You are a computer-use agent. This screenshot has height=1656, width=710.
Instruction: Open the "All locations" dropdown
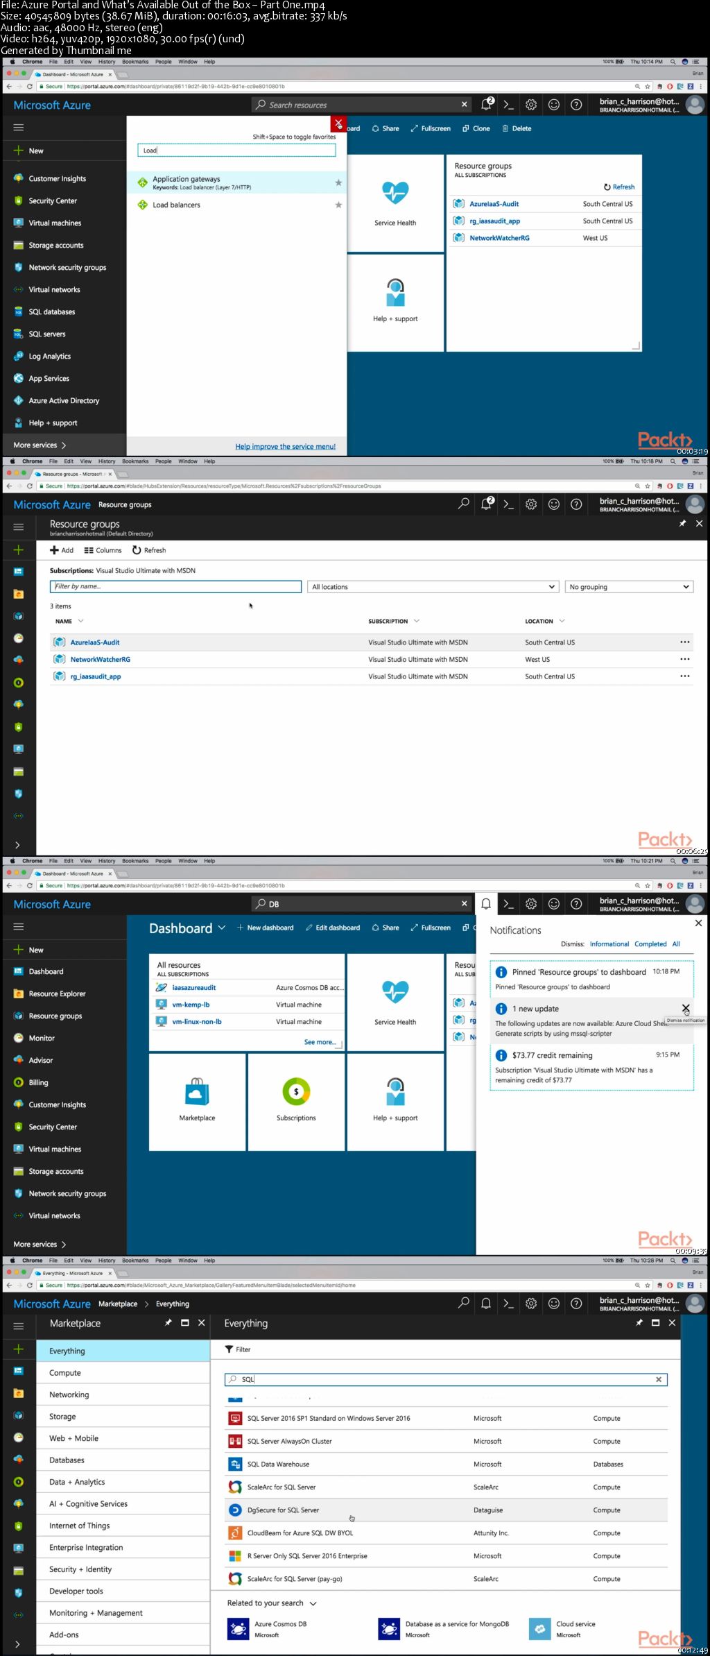(x=433, y=586)
